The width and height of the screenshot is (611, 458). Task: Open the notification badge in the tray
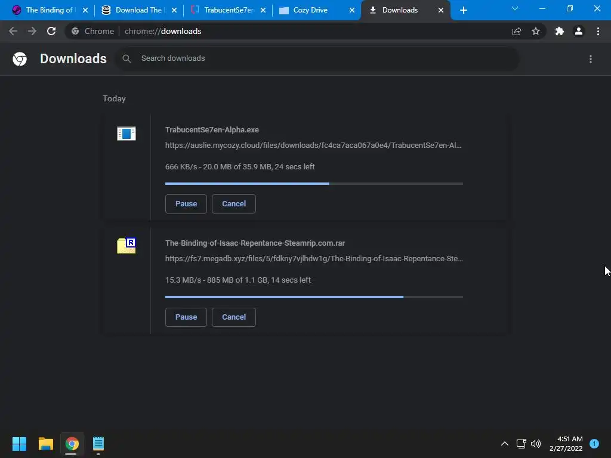click(594, 444)
